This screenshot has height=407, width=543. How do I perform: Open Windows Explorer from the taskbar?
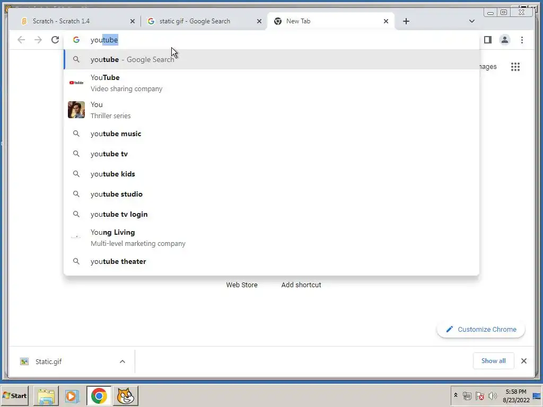(x=46, y=395)
